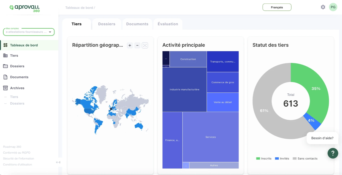Click the green 35% donut segment
342x175 pixels.
[316, 89]
